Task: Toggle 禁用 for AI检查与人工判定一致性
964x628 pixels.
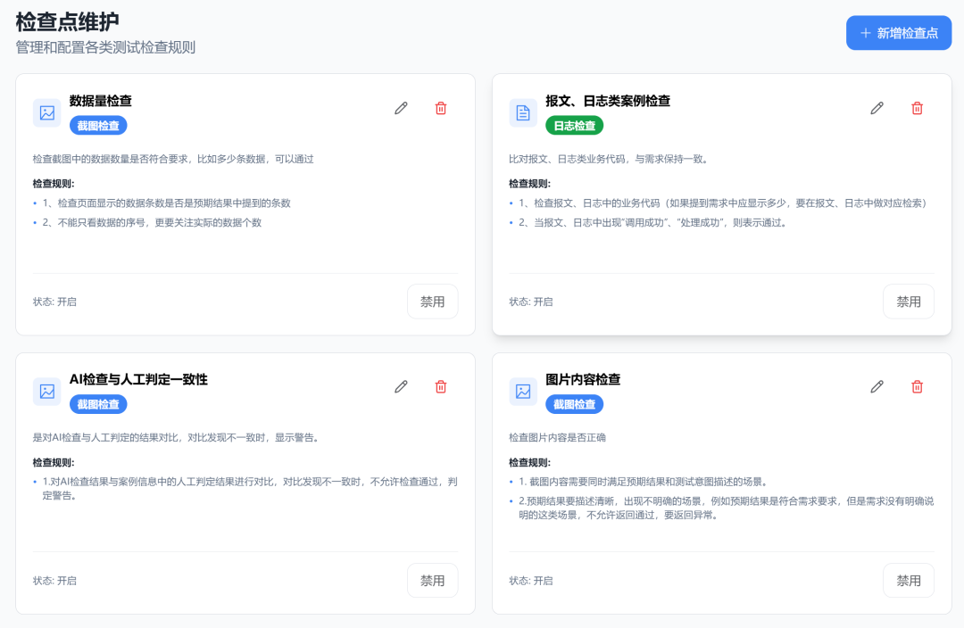Action: 432,580
